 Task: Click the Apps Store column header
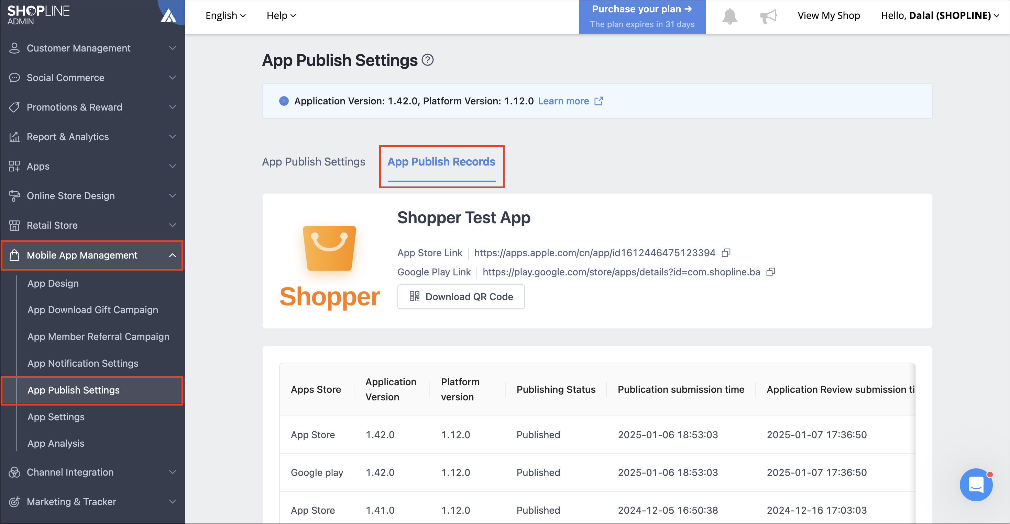click(316, 390)
